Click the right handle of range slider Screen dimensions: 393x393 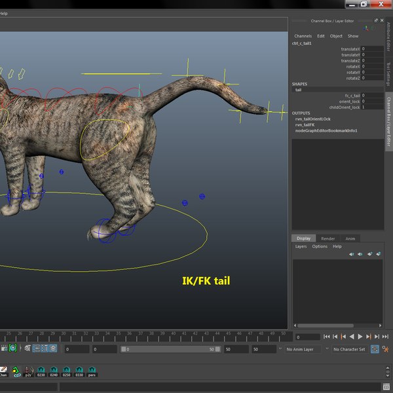[217, 349]
